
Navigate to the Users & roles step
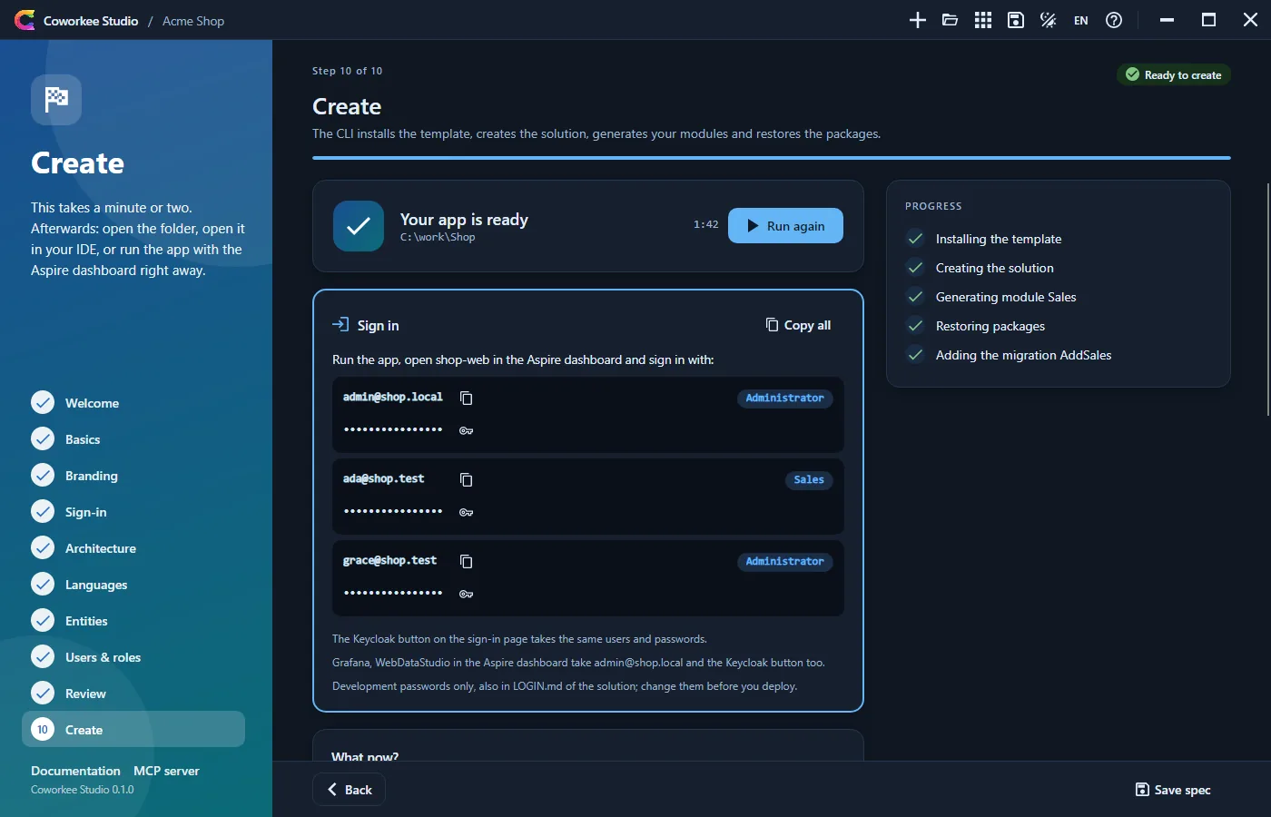(133, 656)
